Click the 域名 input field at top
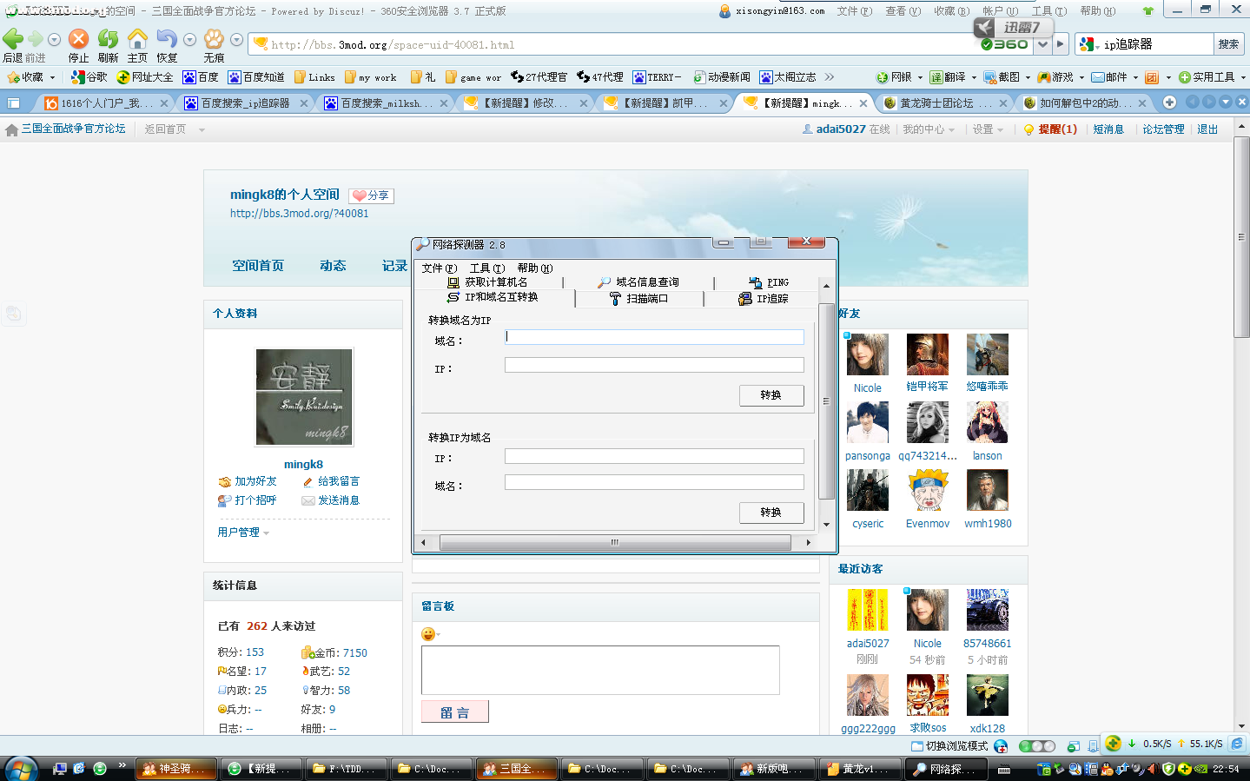Screen dimensions: 1250x781 (x=654, y=337)
